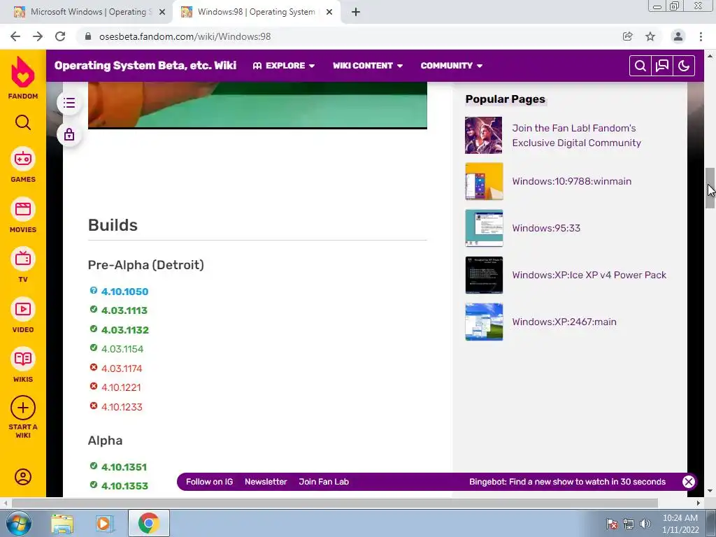The image size is (716, 537).
Task: Expand the Wiki Content dropdown menu
Action: coord(368,66)
